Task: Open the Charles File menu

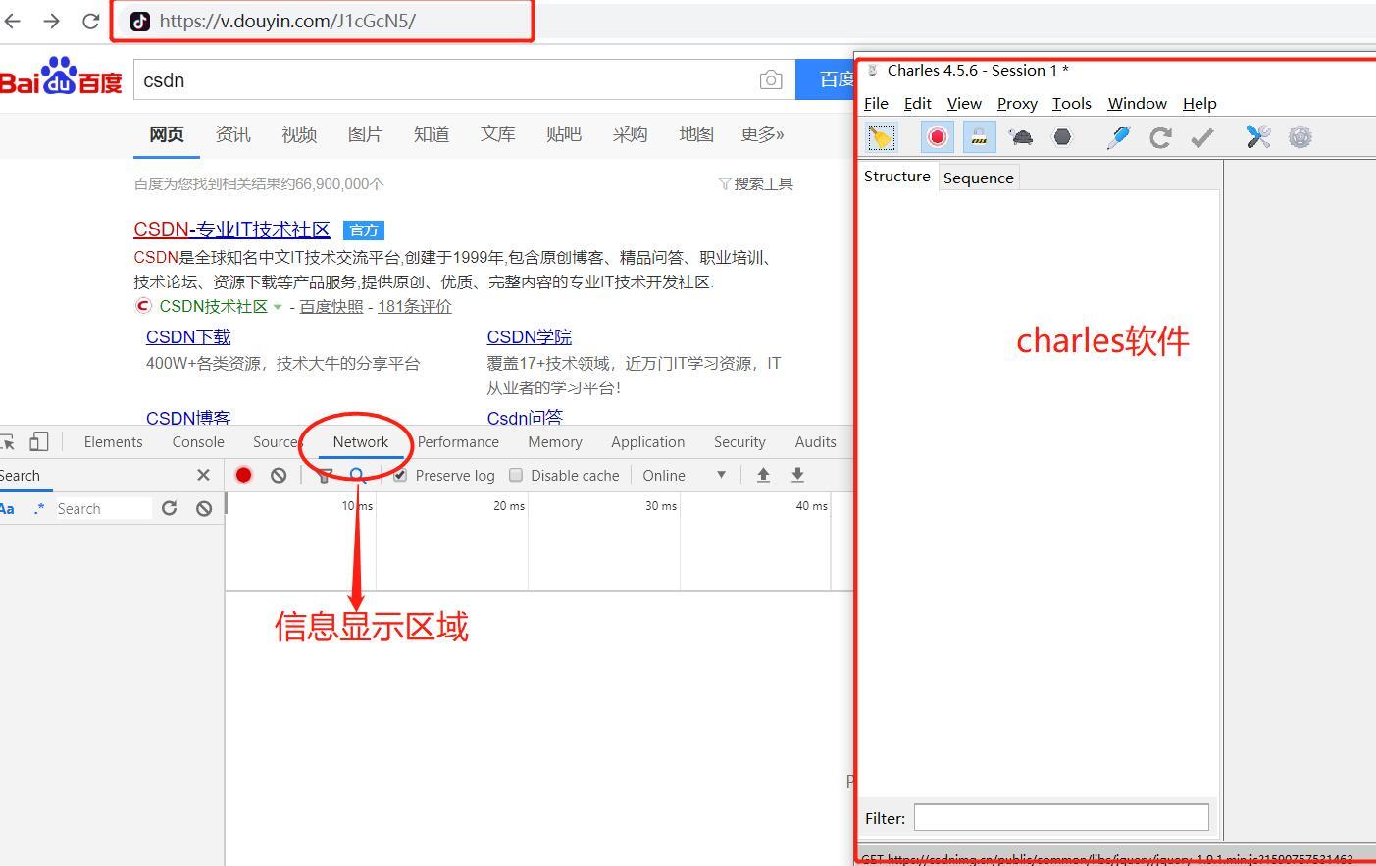Action: coord(876,103)
